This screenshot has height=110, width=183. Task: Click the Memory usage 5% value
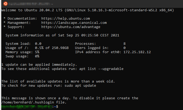37,52
